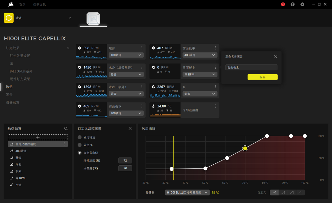Viewport: 332px width, 203px height.
Task: Open 前面板下 preset dropdown
Action: pyautogui.click(x=126, y=113)
